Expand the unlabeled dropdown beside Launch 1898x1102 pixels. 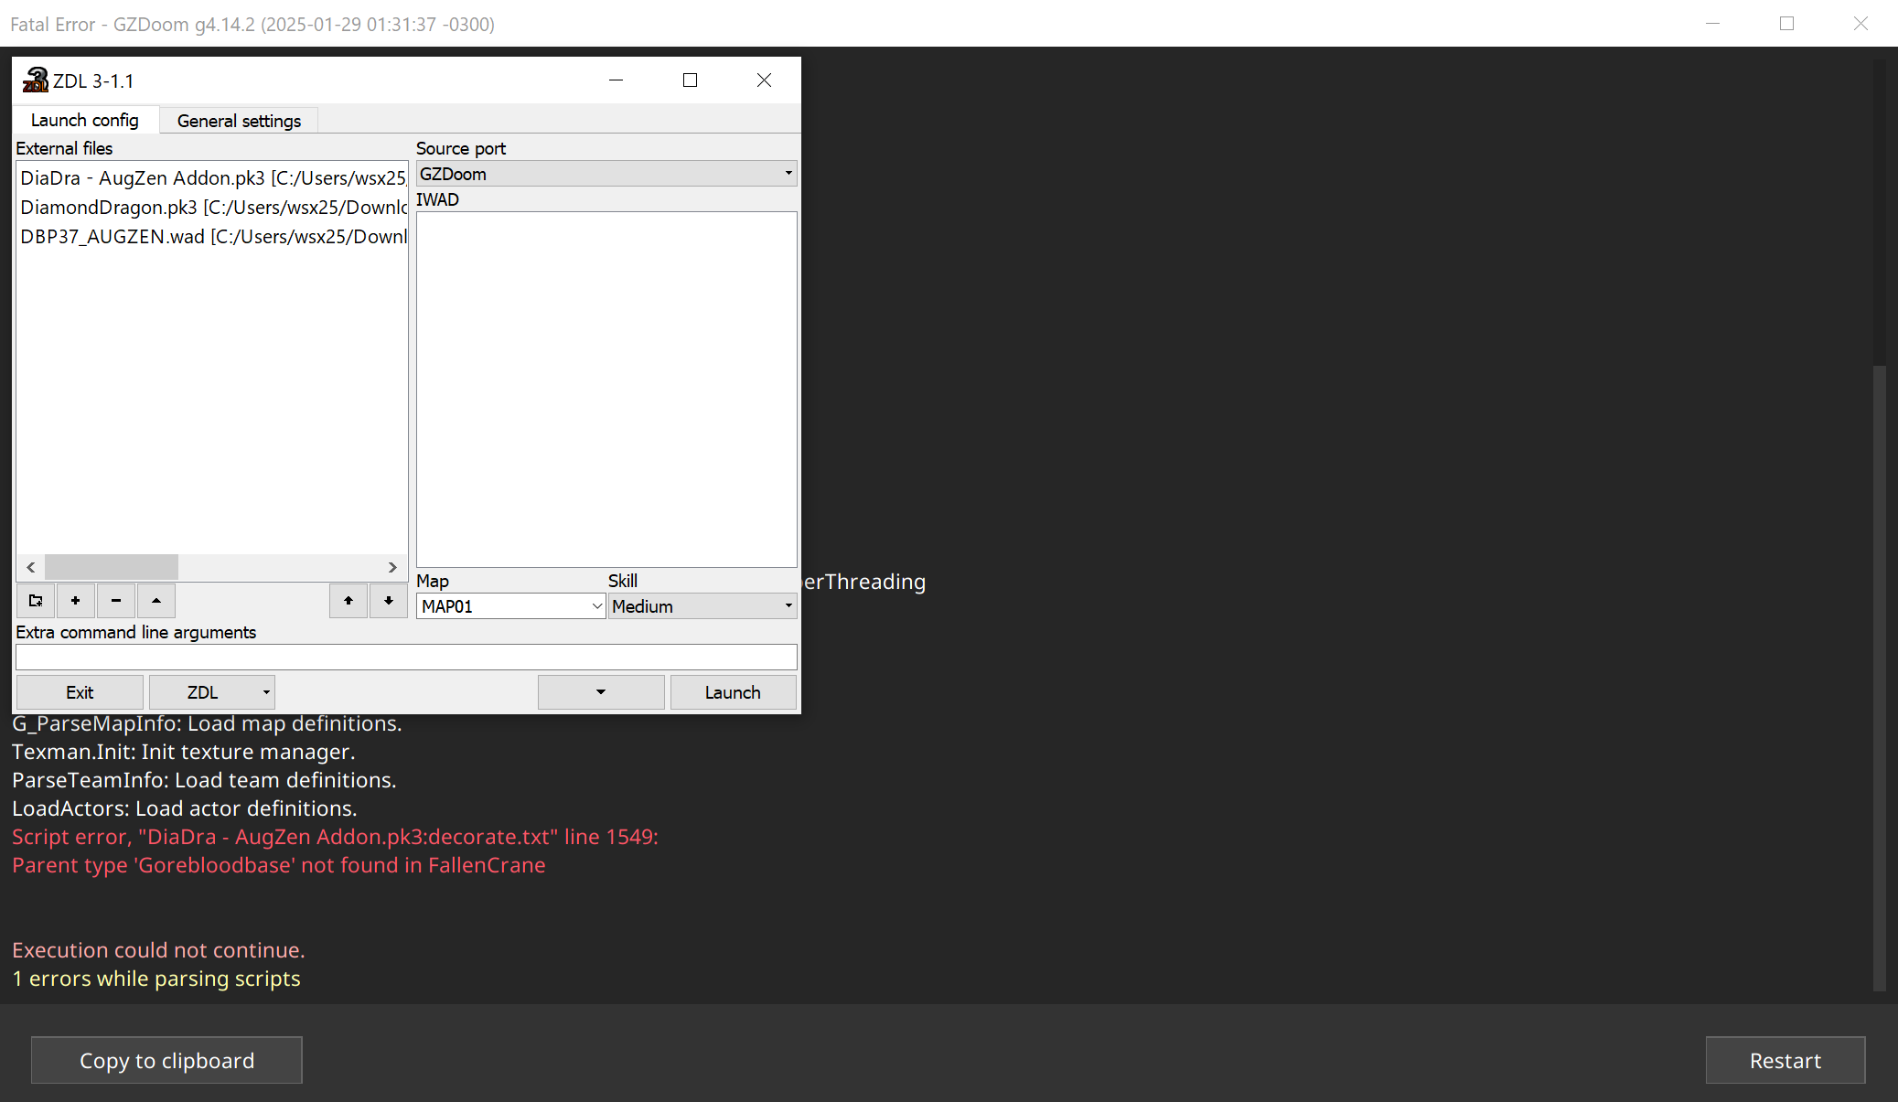pyautogui.click(x=601, y=692)
